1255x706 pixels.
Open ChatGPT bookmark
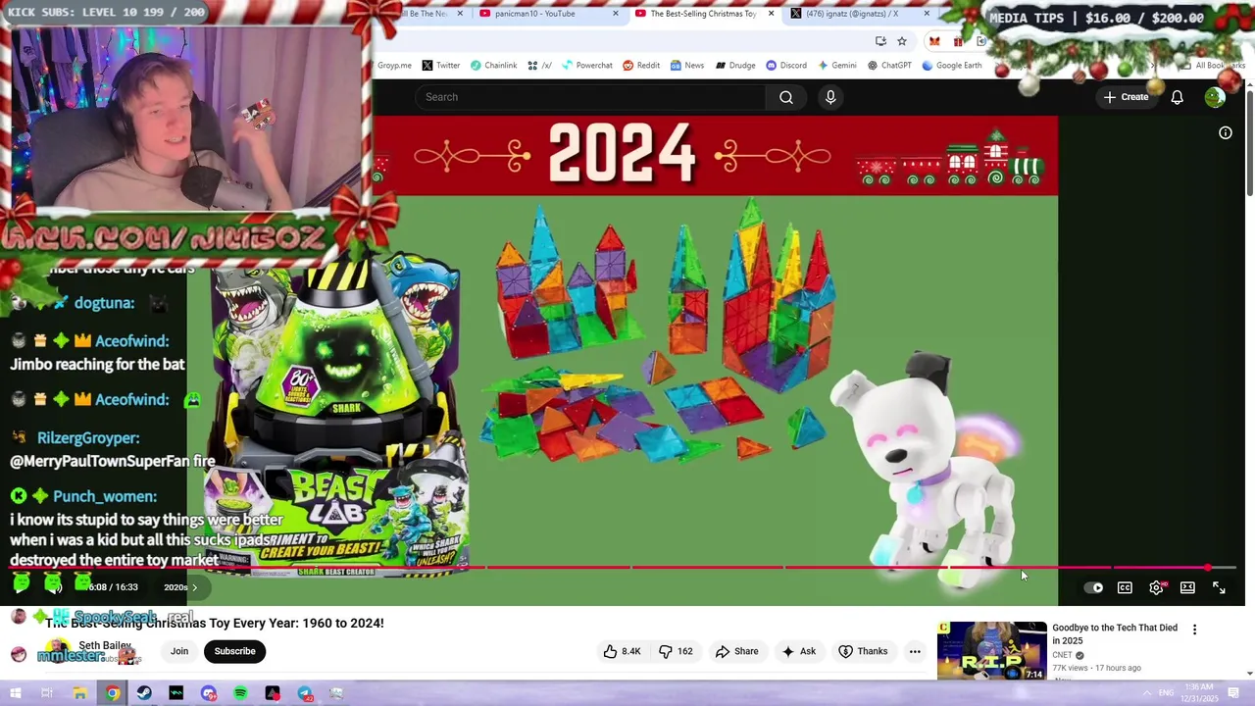888,66
